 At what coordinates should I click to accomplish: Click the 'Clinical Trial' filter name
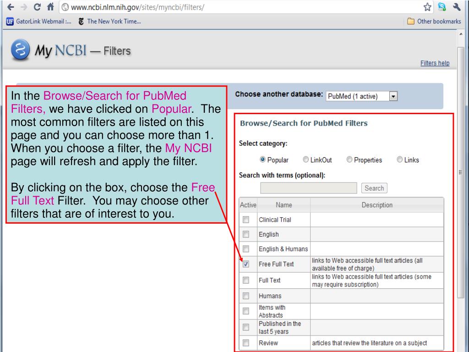coord(275,220)
